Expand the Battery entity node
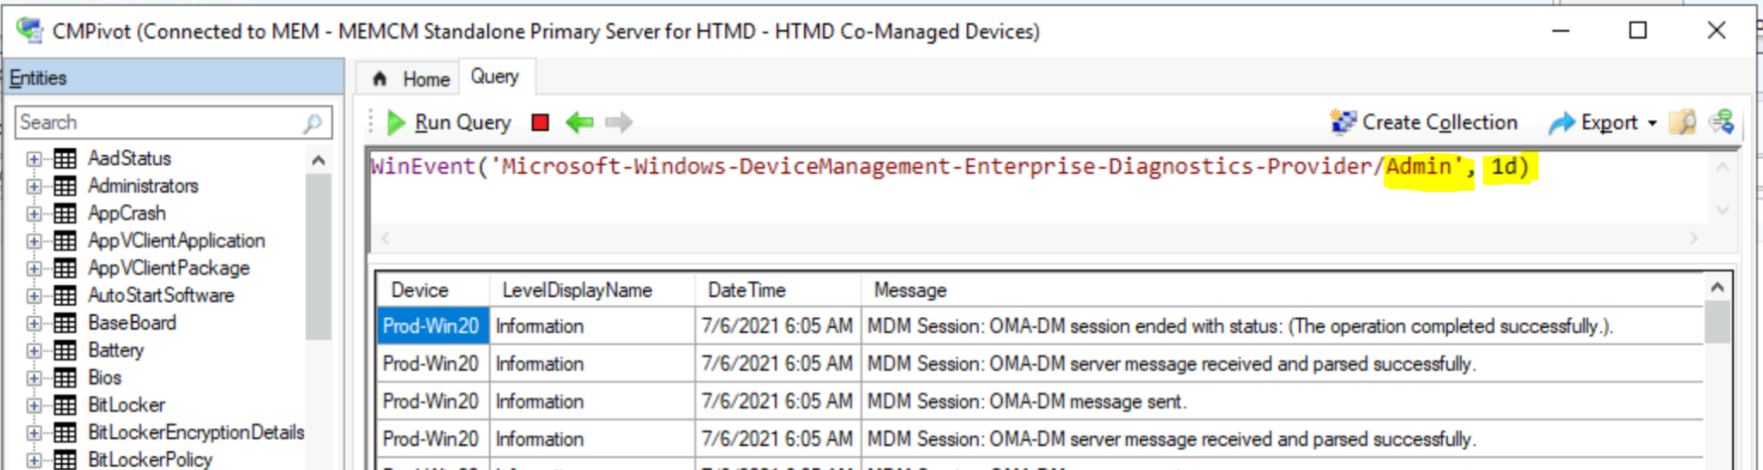This screenshot has width=1763, height=470. pos(34,351)
